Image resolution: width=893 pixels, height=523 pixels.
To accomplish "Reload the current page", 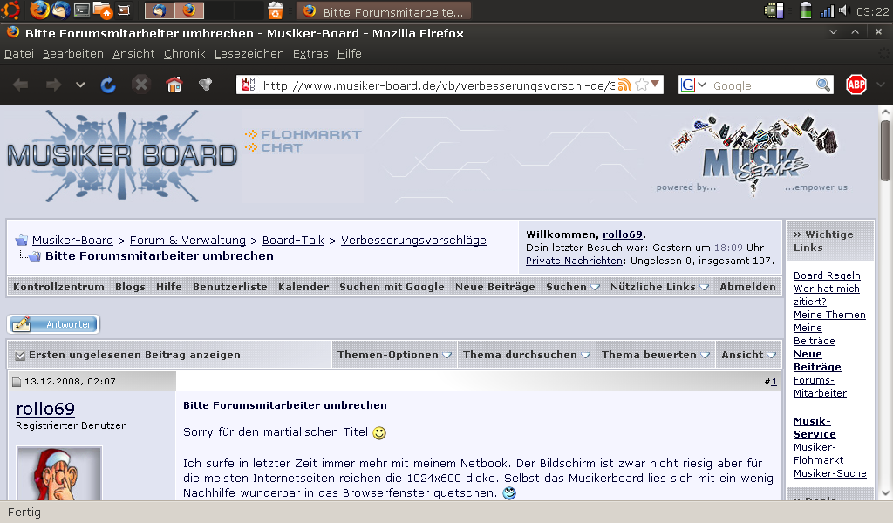I will tap(108, 85).
